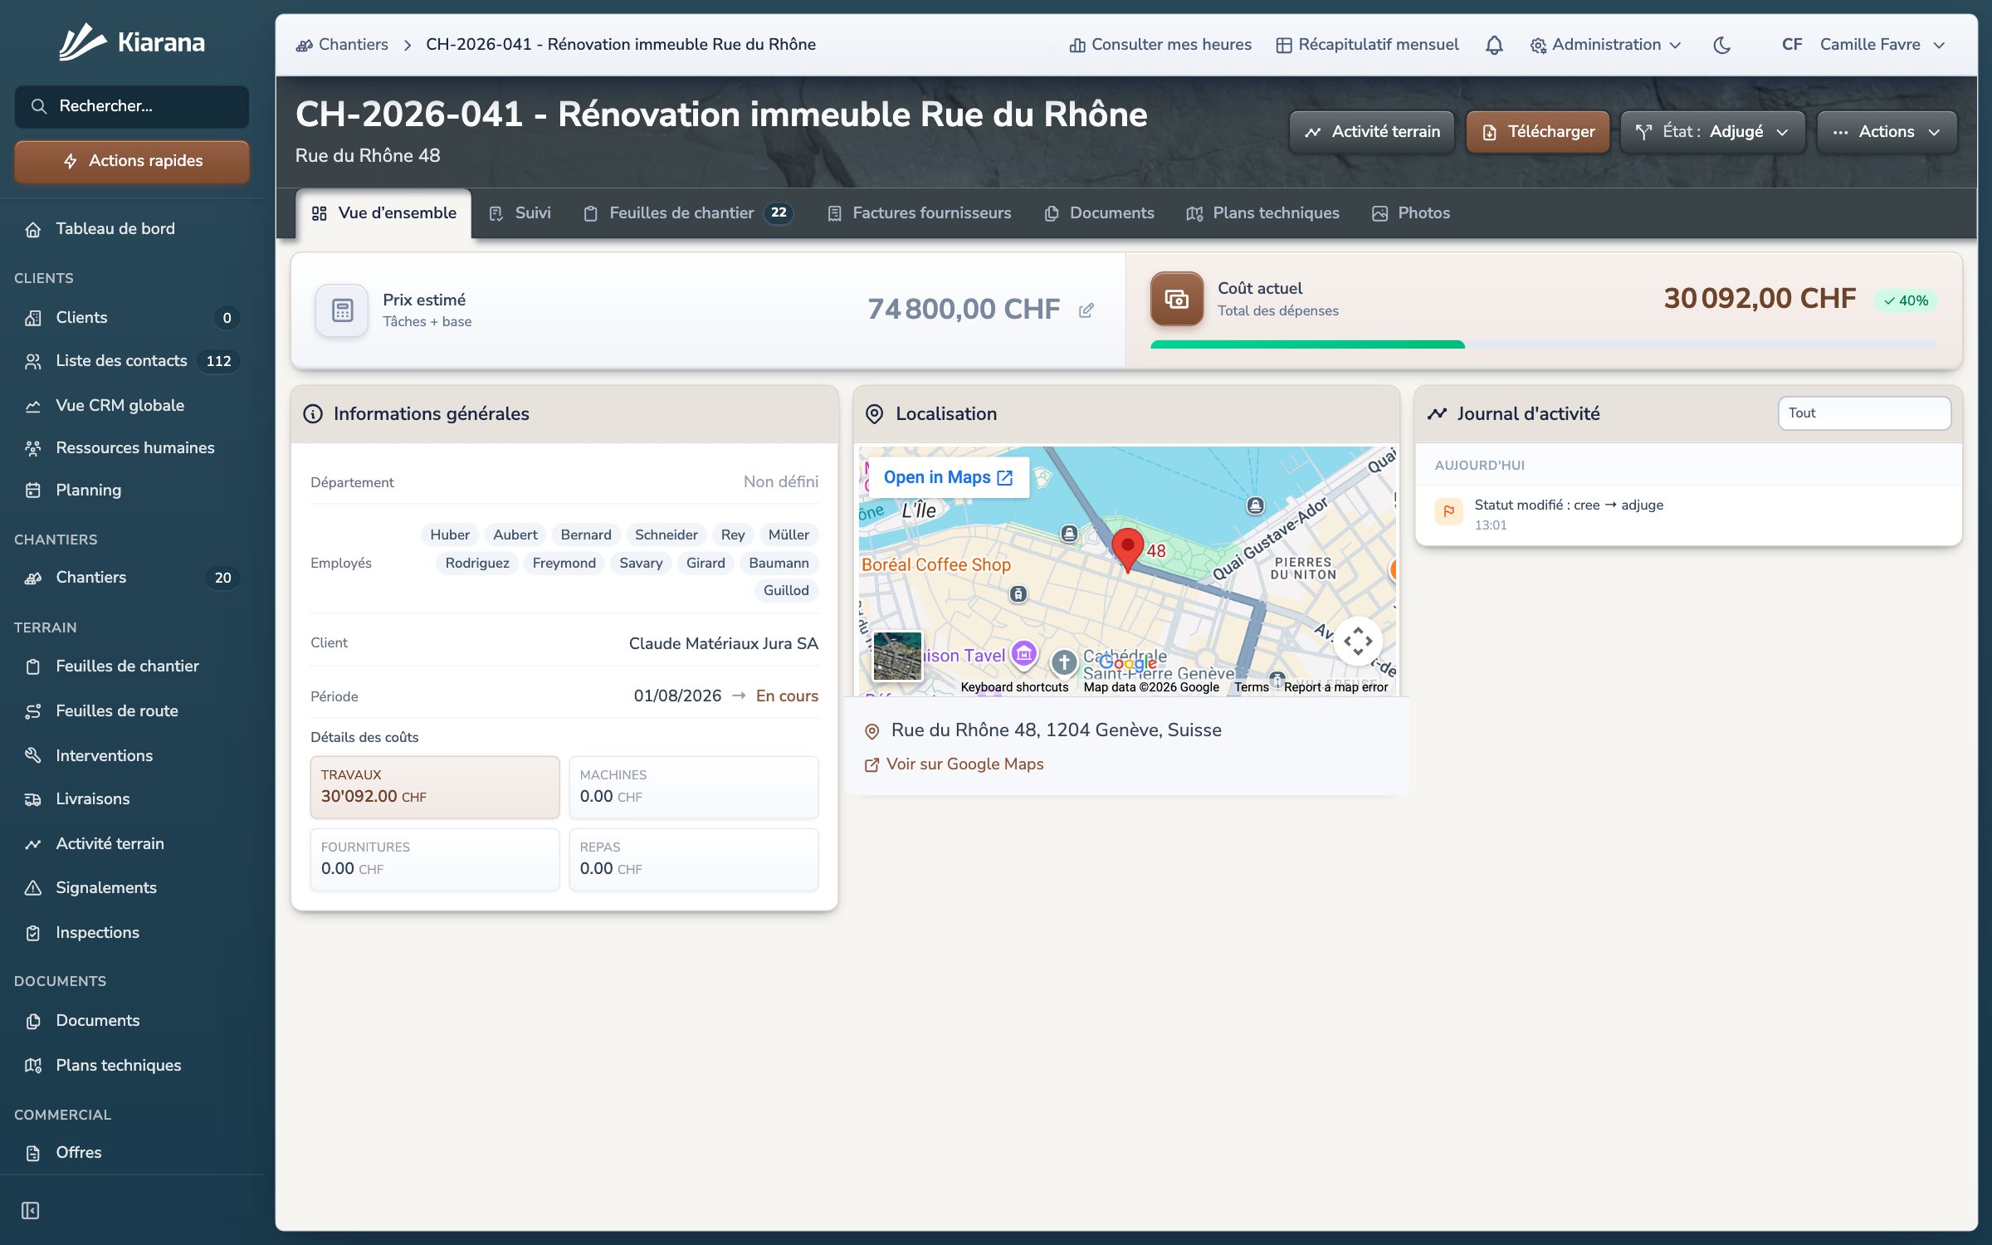The height and width of the screenshot is (1245, 1992).
Task: Toggle dark mode moon icon
Action: (x=1721, y=45)
